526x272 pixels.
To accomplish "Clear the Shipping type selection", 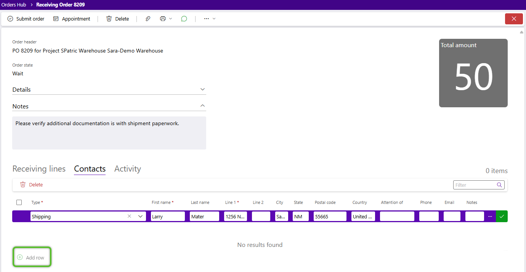I will [x=129, y=216].
